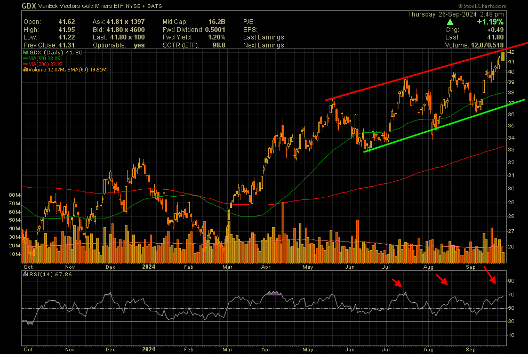Click the Last Earnings label
The height and width of the screenshot is (354, 528).
coord(265,37)
